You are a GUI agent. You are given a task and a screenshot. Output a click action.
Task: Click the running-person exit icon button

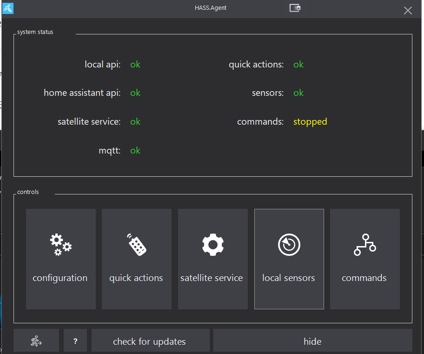[x=36, y=341]
